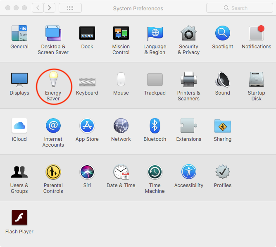The width and height of the screenshot is (276, 247).
Task: Click the forward navigation arrow
Action: tap(50, 8)
